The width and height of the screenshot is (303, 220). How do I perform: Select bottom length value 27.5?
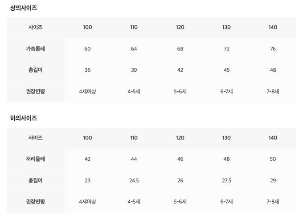(x=226, y=180)
